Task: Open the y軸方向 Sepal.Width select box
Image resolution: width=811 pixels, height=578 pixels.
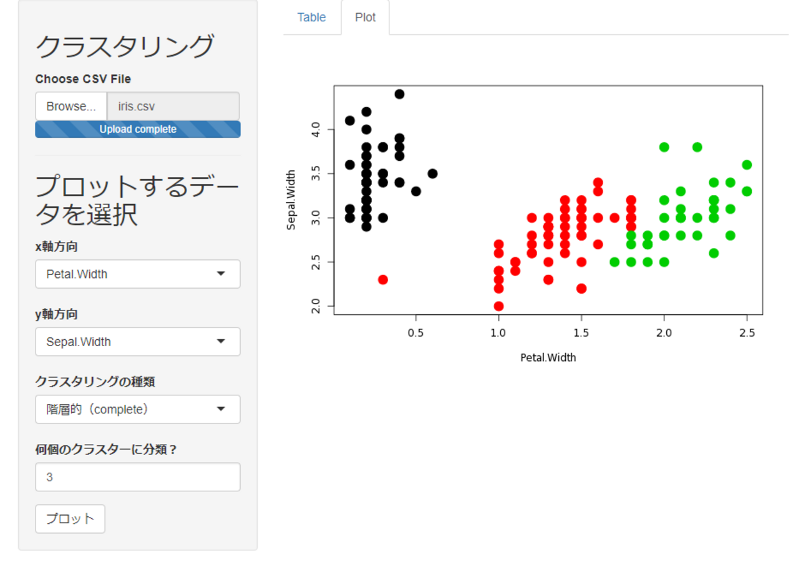Action: point(137,342)
